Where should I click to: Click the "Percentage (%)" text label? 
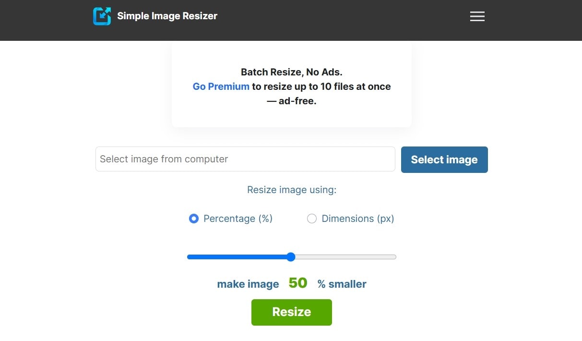(238, 219)
